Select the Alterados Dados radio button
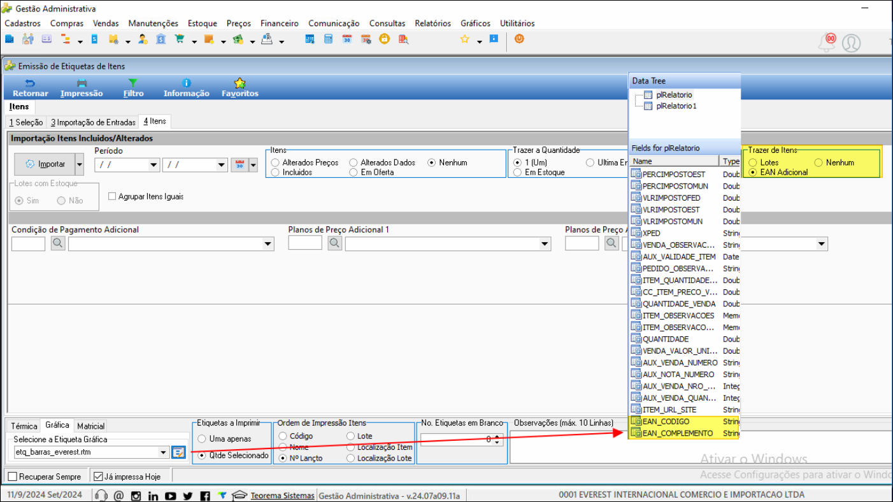 click(354, 163)
